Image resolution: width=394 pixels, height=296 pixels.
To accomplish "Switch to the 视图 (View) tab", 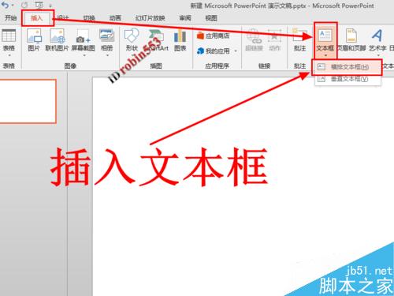I will (211, 18).
